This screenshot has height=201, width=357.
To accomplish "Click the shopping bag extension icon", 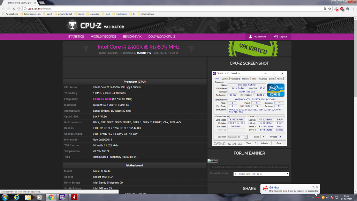I will [348, 9].
